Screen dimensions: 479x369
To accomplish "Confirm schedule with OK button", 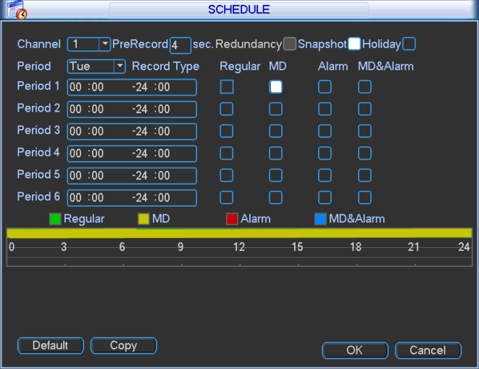I will point(354,350).
